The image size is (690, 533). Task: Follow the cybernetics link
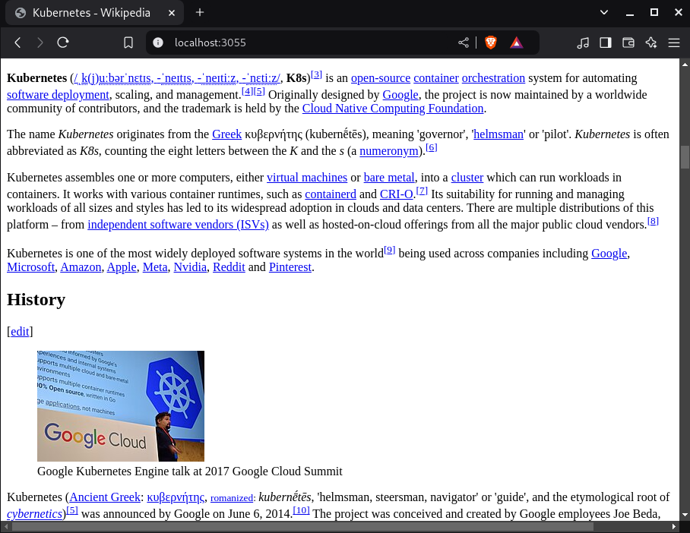coord(35,514)
